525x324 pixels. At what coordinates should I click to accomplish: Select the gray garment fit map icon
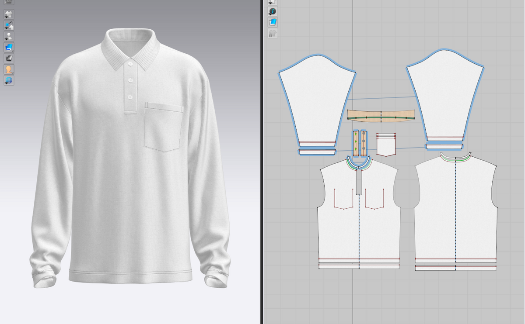coord(9,58)
